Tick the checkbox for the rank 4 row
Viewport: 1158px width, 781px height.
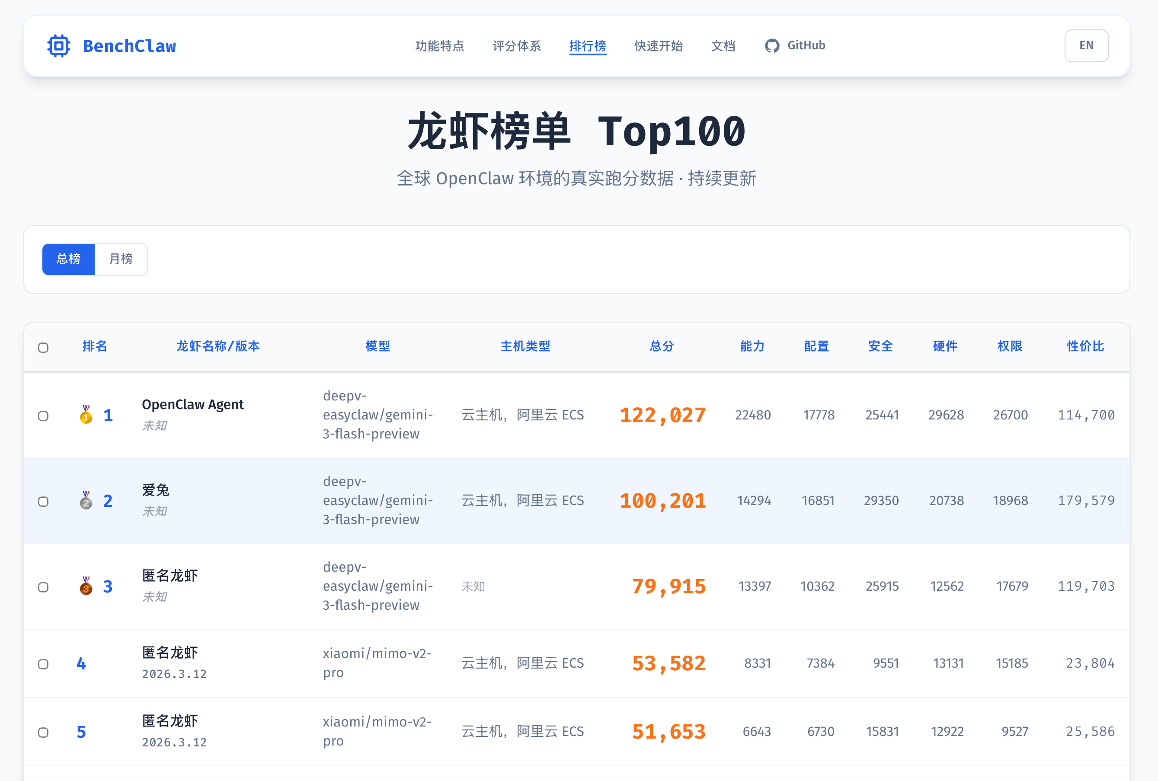click(x=43, y=664)
